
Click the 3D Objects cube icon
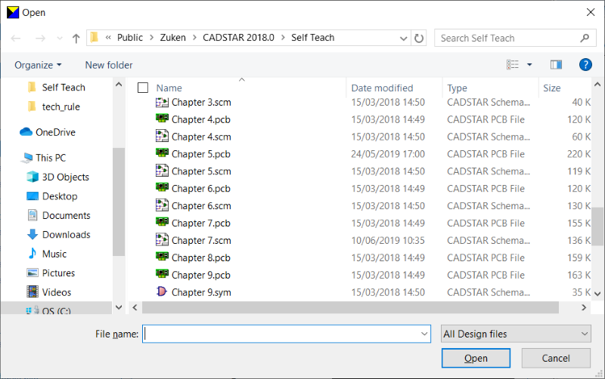click(33, 177)
